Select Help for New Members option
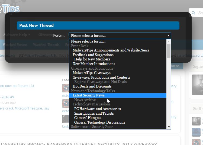The image size is (203, 145). click(118, 59)
